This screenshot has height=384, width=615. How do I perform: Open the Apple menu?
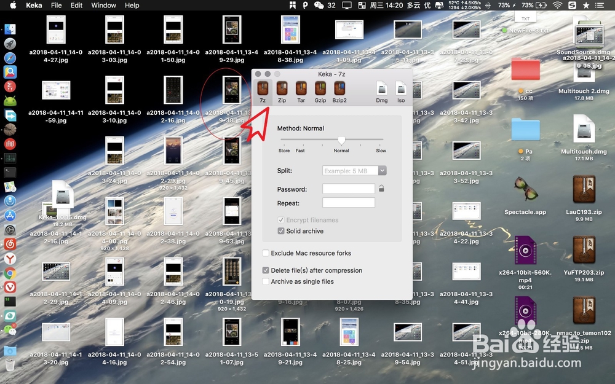(13, 5)
